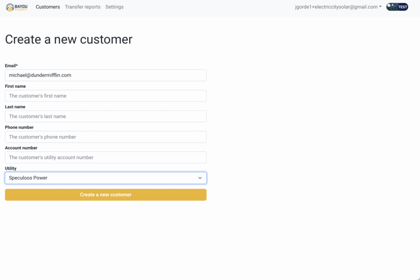
Task: Click the First name label text
Action: tap(15, 86)
